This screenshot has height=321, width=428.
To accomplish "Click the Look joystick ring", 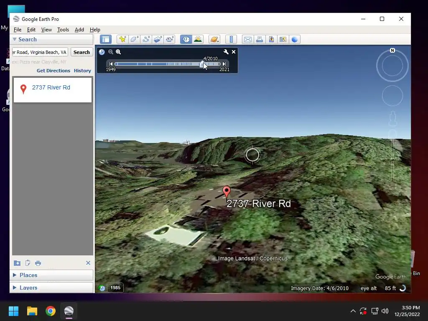I will 392,66.
